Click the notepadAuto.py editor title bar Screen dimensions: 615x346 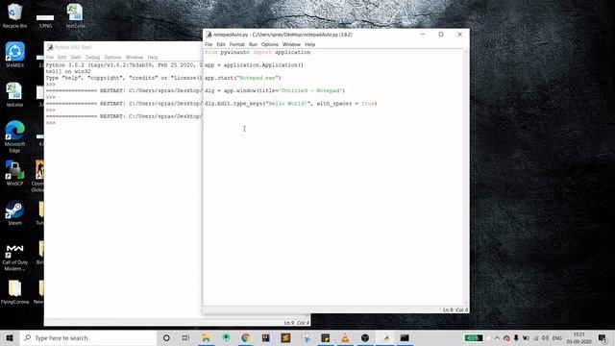pyautogui.click(x=309, y=35)
